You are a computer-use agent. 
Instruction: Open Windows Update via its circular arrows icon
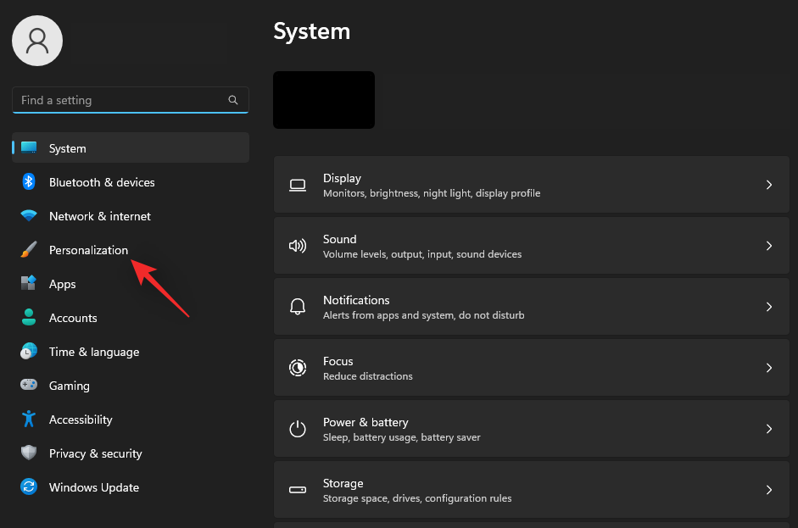[x=28, y=487]
